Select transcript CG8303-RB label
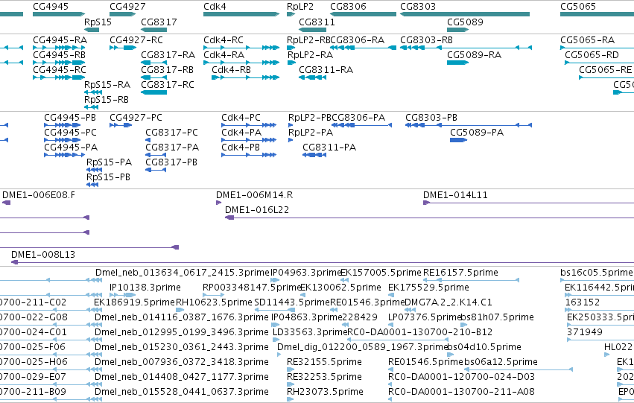Screen dimensions: 634x403 point(427,40)
